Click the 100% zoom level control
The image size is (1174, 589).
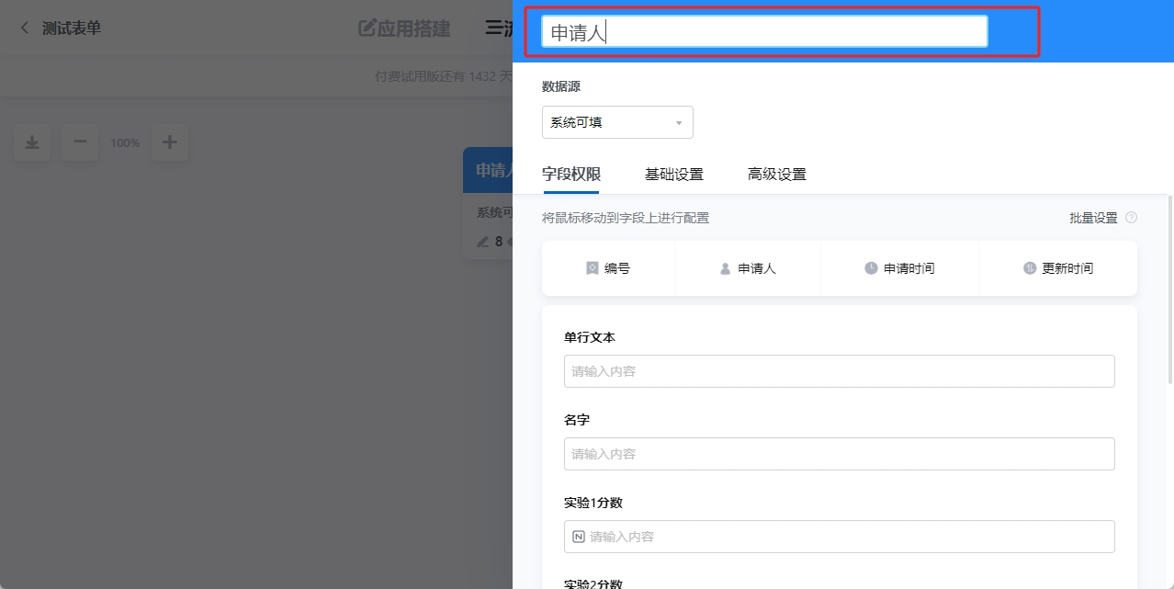(x=124, y=142)
